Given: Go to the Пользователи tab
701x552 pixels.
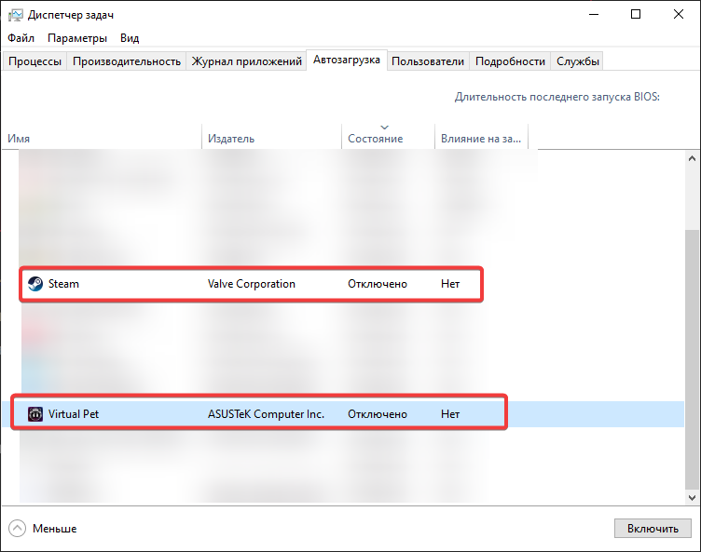Looking at the screenshot, I should point(427,61).
